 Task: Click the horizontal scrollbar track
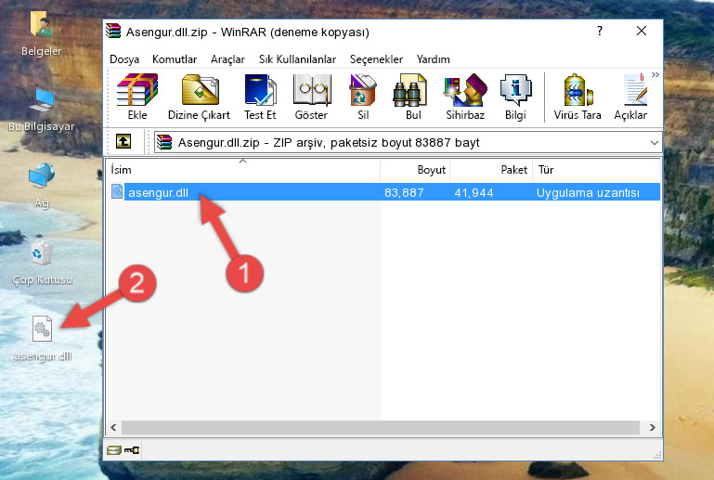pos(381,427)
